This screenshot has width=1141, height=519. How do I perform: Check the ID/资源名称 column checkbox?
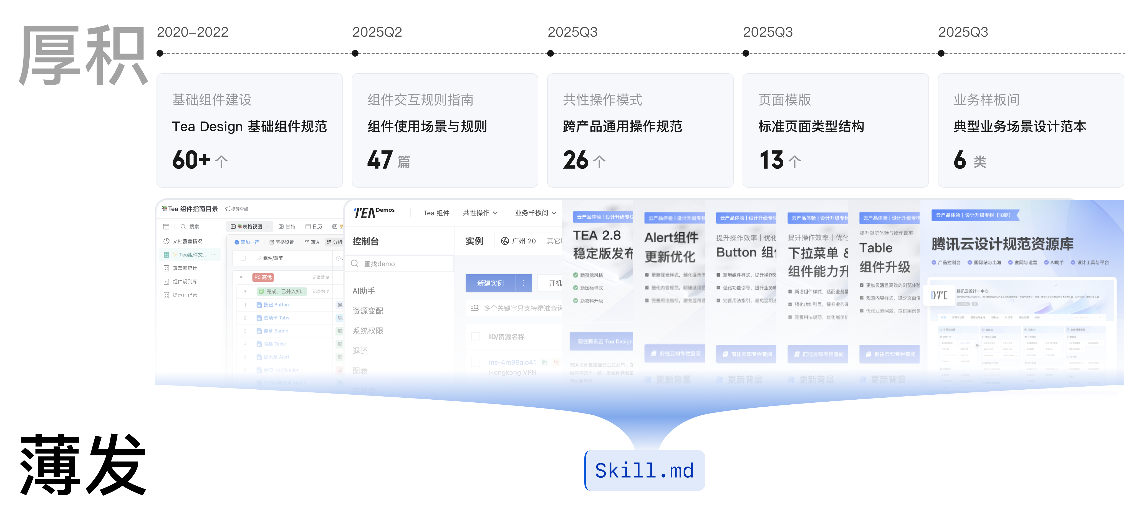pyautogui.click(x=475, y=337)
